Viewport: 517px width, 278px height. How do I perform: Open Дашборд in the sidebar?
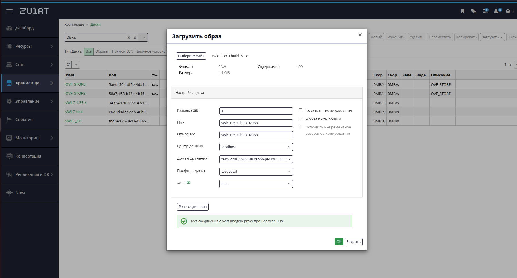[x=30, y=28]
